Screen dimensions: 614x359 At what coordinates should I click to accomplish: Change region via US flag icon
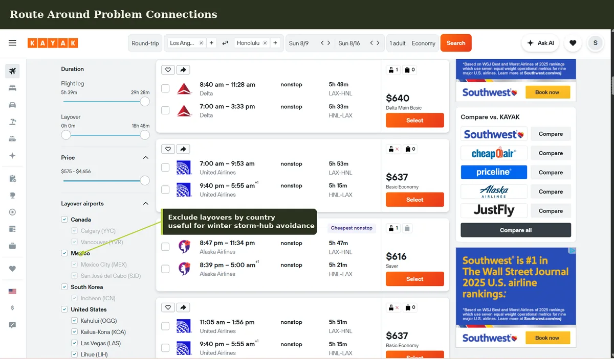[x=12, y=292]
